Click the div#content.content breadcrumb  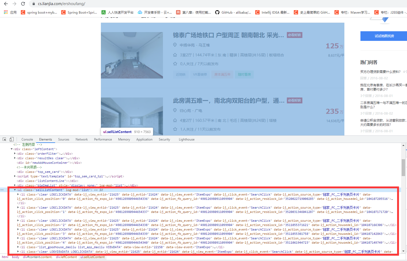pyautogui.click(x=37, y=257)
